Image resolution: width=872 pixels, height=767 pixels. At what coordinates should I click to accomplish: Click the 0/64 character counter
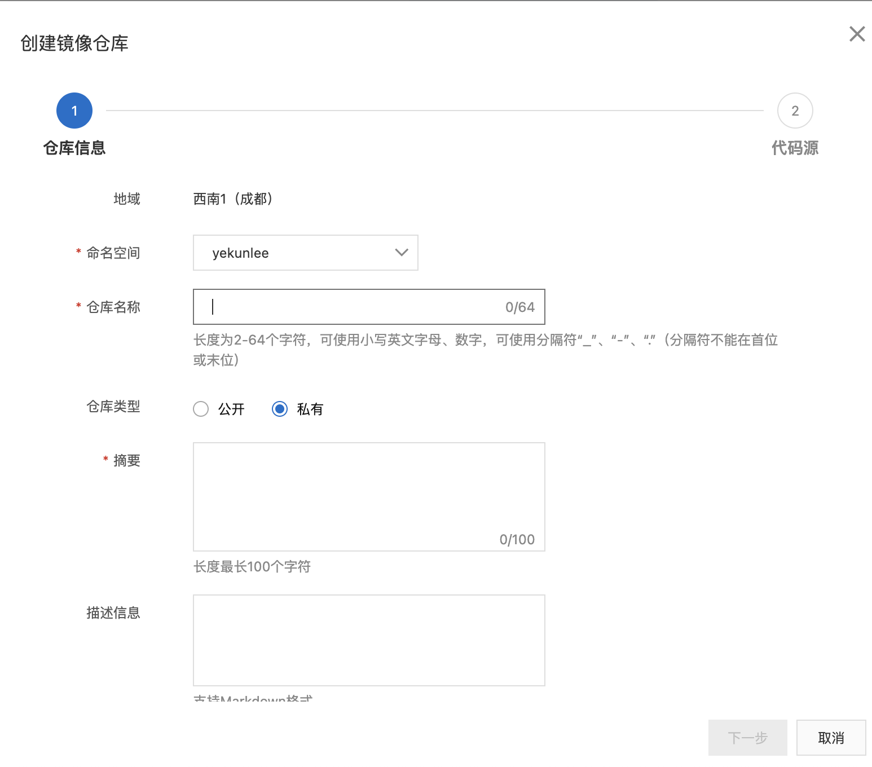pyautogui.click(x=519, y=307)
